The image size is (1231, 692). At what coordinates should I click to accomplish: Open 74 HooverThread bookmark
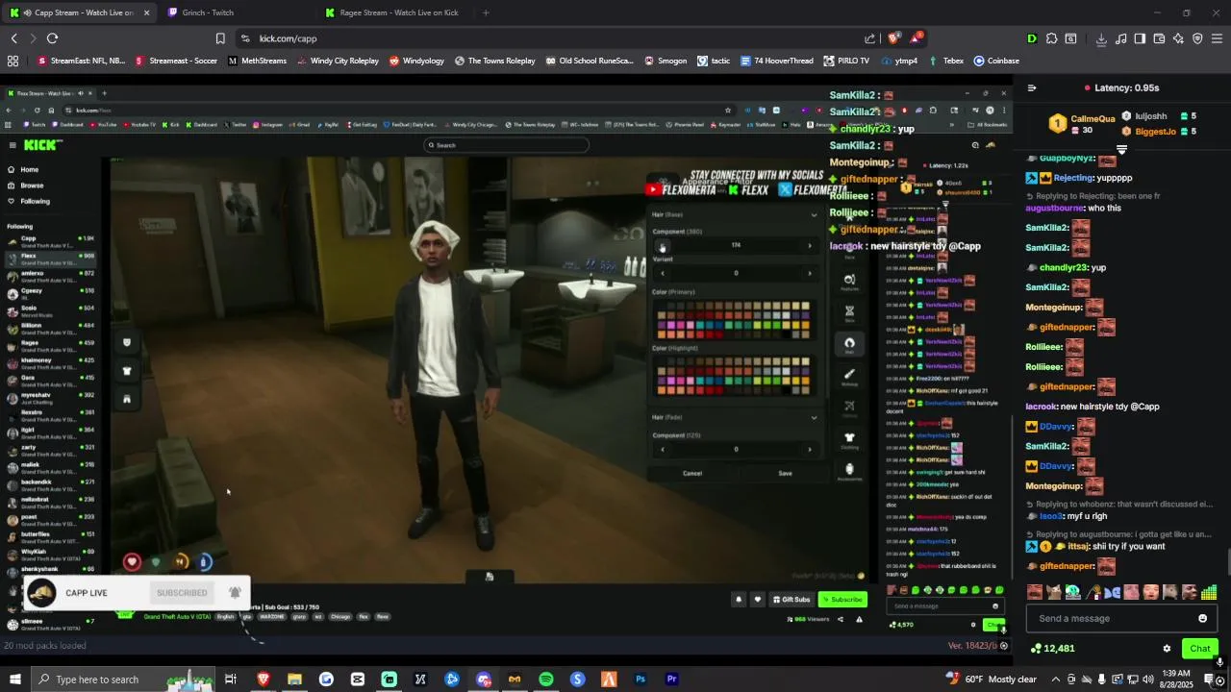(777, 61)
